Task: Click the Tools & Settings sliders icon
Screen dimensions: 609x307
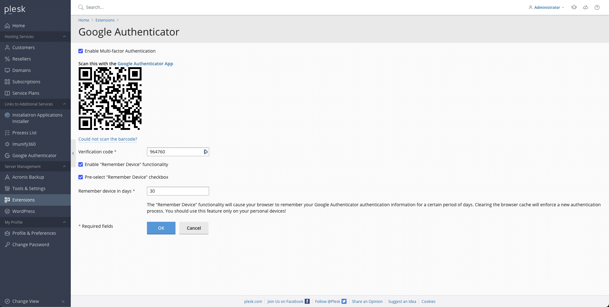Action: 7,189
